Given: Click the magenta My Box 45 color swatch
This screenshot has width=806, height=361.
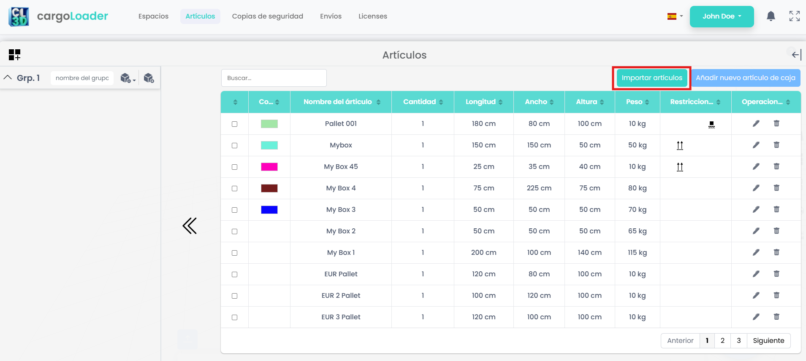Looking at the screenshot, I should pos(269,167).
